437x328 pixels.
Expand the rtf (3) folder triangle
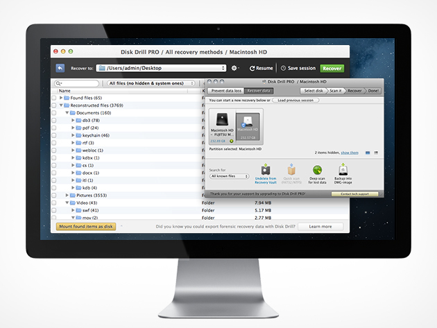[x=73, y=142]
